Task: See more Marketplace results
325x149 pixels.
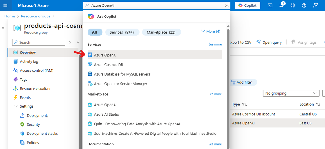Action: pos(215,94)
